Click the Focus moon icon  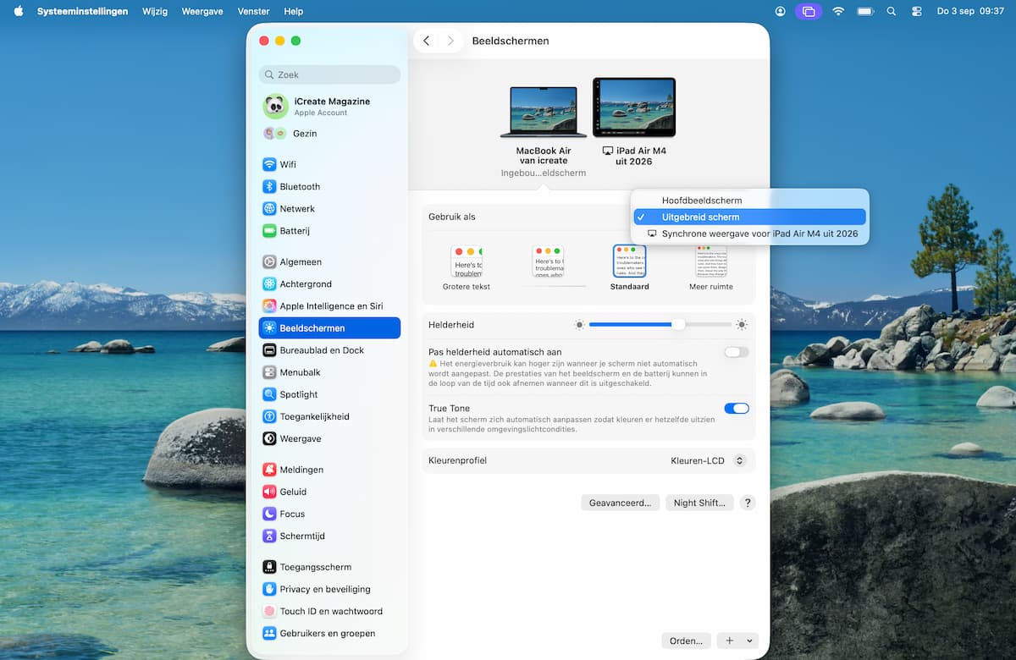point(269,513)
